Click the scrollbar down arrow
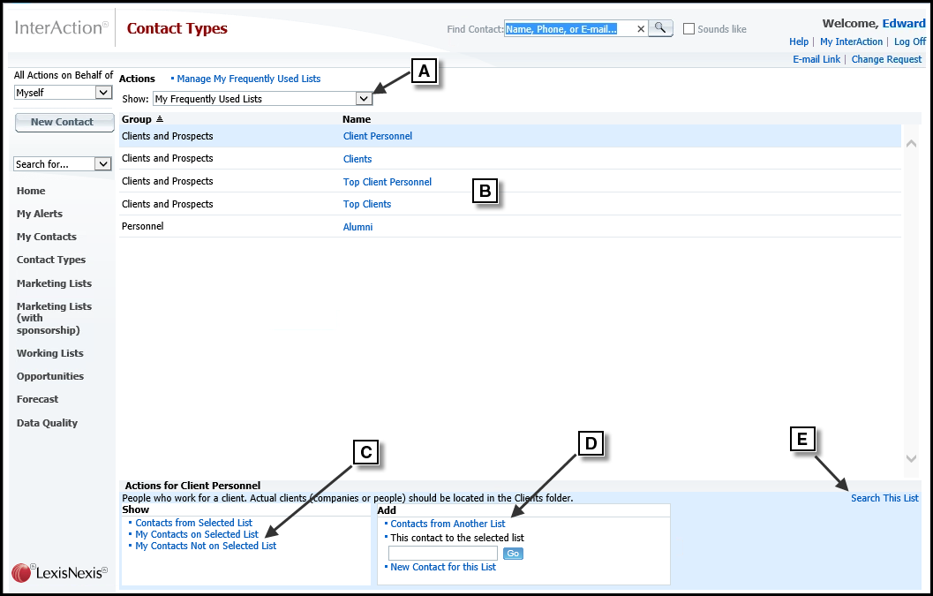The image size is (933, 596). coord(911,458)
